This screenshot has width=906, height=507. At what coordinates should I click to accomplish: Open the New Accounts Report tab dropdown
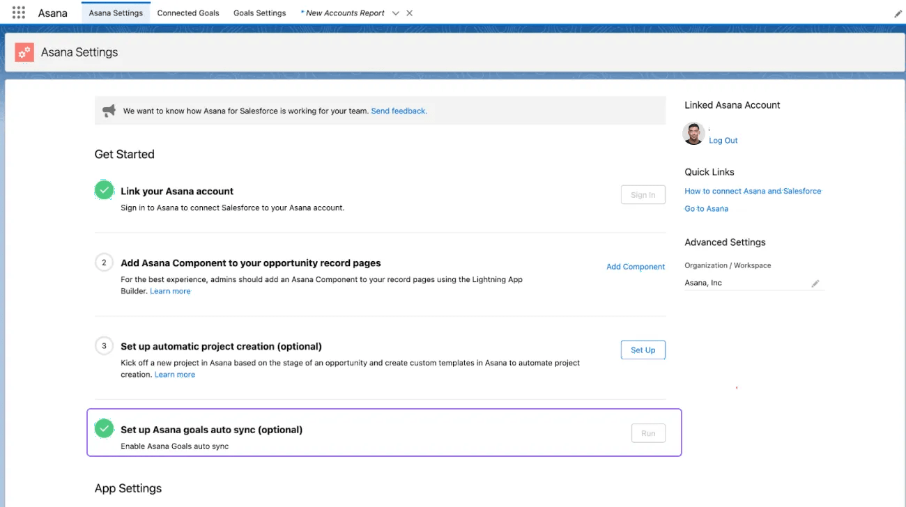395,13
